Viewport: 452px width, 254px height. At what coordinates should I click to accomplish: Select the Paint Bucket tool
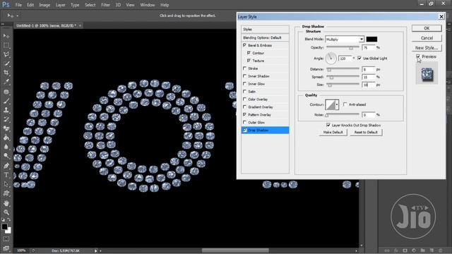pyautogui.click(x=6, y=138)
